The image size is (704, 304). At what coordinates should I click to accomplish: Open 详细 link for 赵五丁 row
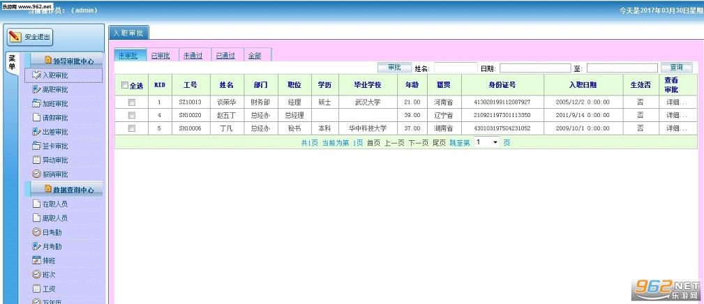point(676,115)
